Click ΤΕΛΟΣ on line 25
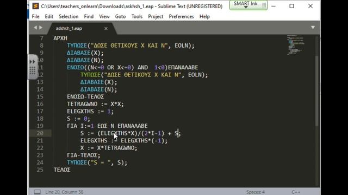This screenshot has width=348, height=195. click(62, 170)
